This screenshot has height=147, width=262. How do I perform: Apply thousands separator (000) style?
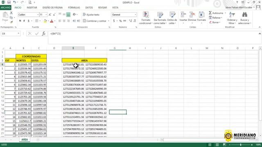[124, 21]
